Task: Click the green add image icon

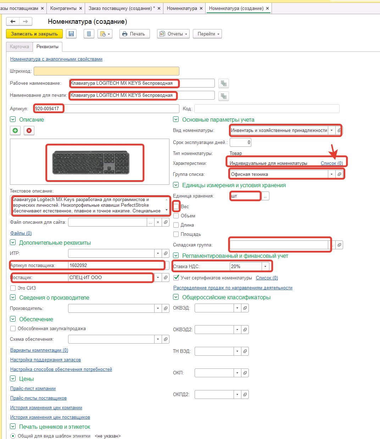Action: 15,130
